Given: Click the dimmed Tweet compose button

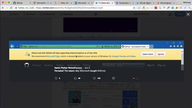Looking at the screenshot, I should 180,14.
